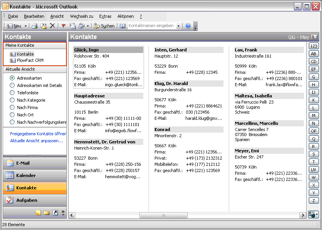Click the horizontal scrollbar left arrow

click(x=72, y=215)
